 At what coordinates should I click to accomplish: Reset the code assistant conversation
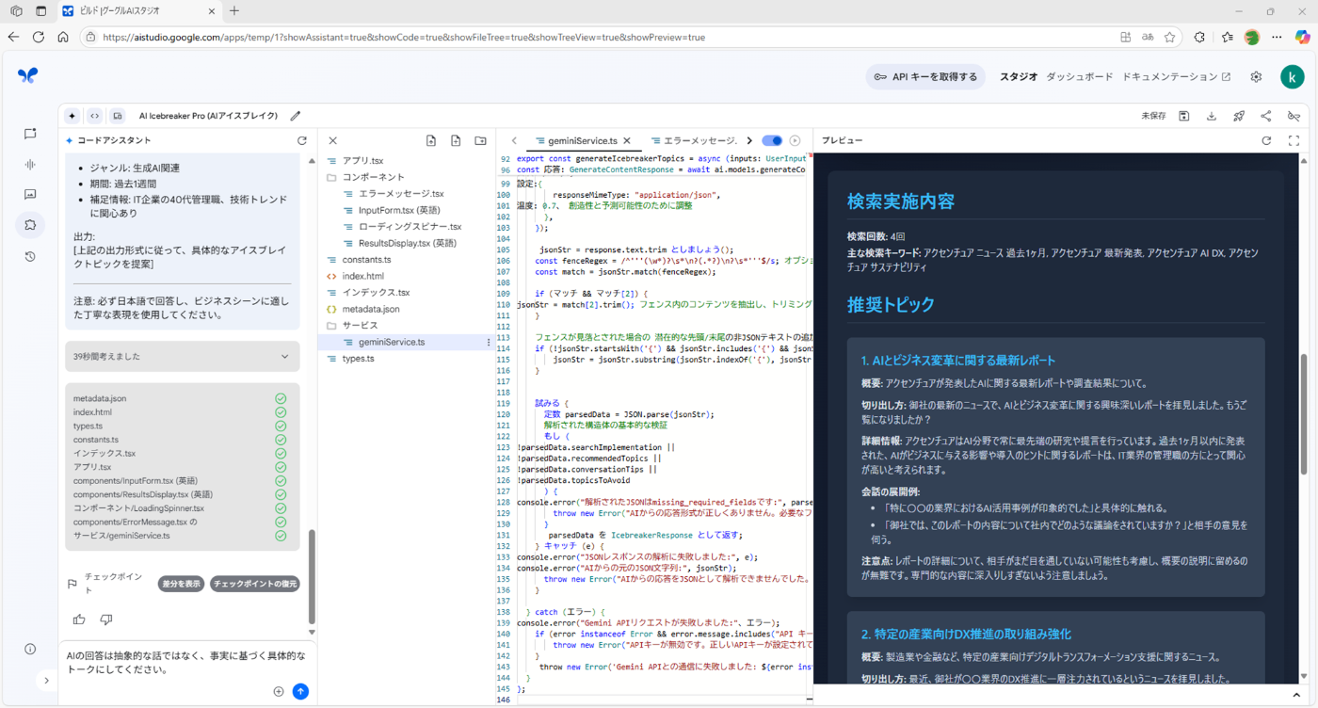[x=302, y=140]
